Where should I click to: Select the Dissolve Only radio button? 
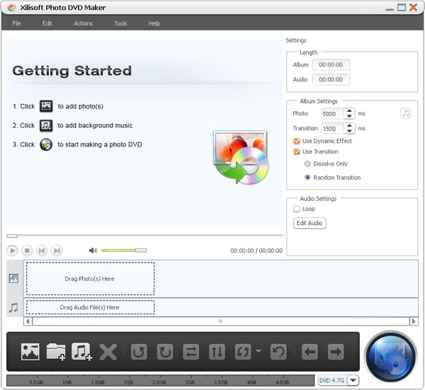coord(307,164)
